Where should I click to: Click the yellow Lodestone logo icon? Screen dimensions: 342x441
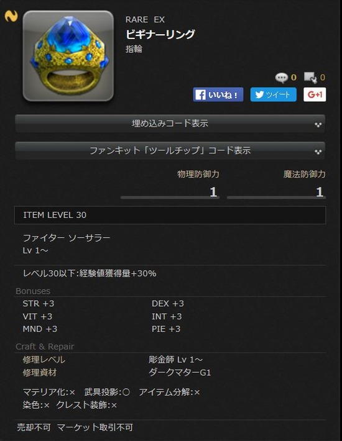[11, 16]
